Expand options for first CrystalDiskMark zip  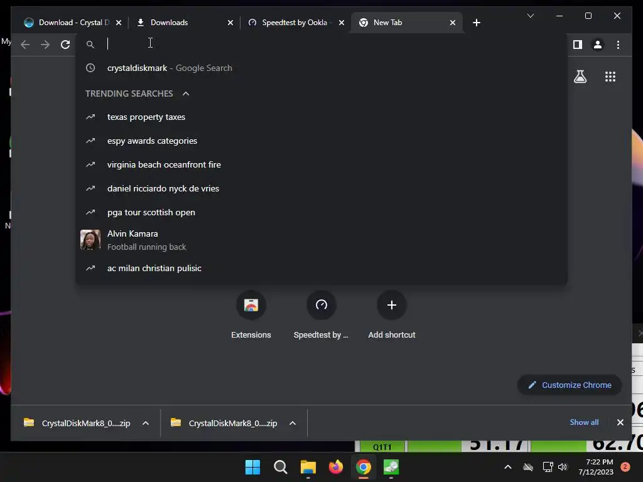[x=146, y=423]
